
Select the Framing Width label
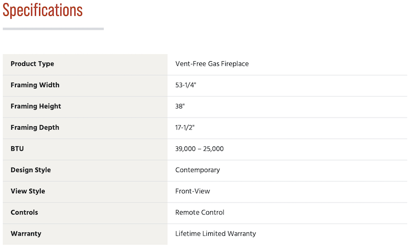coord(35,85)
